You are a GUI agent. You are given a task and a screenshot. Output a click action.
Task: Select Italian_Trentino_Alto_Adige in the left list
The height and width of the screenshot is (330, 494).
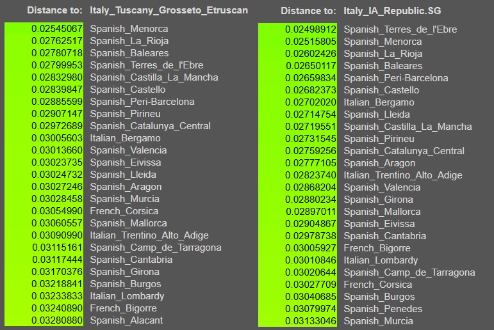(149, 235)
